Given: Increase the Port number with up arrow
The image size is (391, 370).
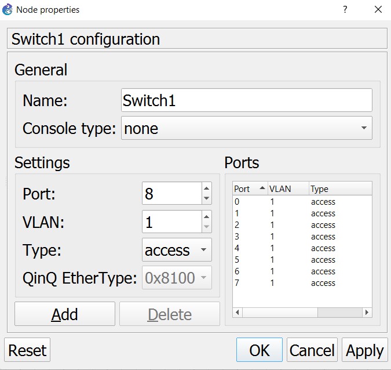Looking at the screenshot, I should click(x=207, y=188).
